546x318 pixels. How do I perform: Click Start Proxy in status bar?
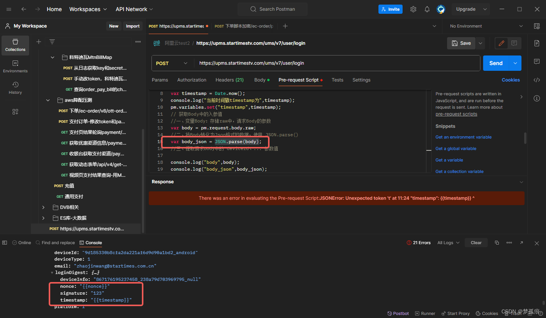tap(456, 313)
